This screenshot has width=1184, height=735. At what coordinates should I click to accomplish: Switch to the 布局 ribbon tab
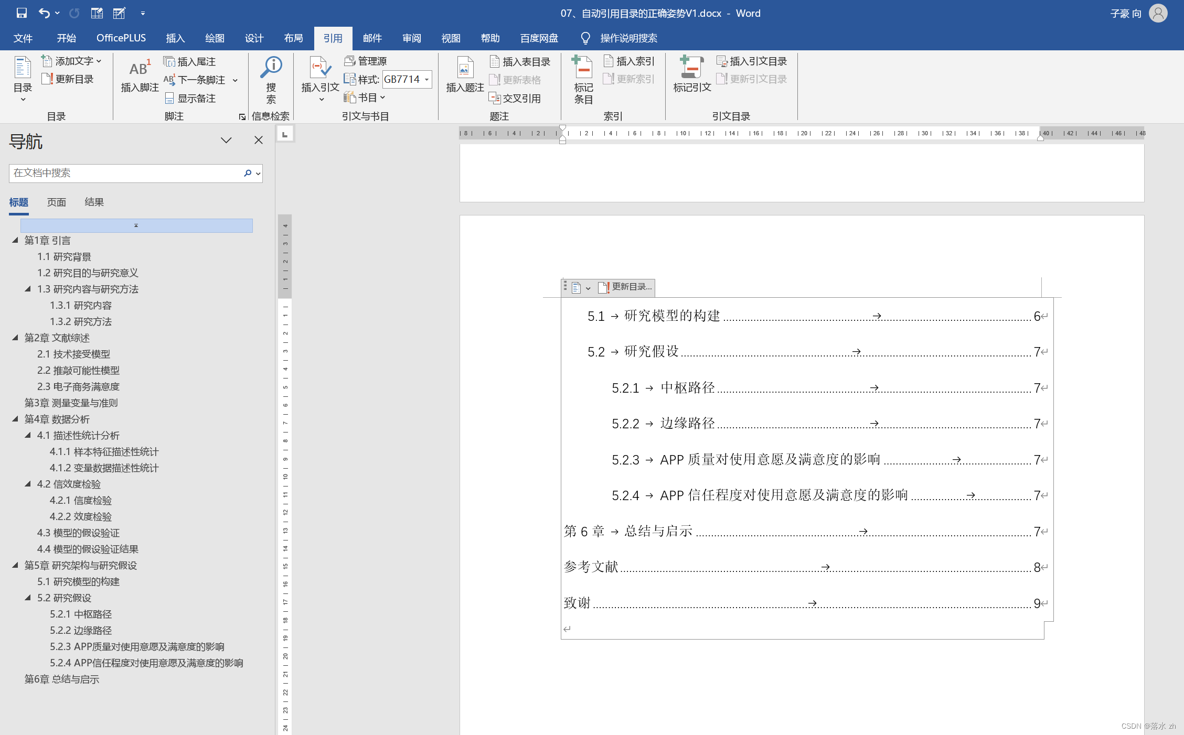pyautogui.click(x=293, y=38)
